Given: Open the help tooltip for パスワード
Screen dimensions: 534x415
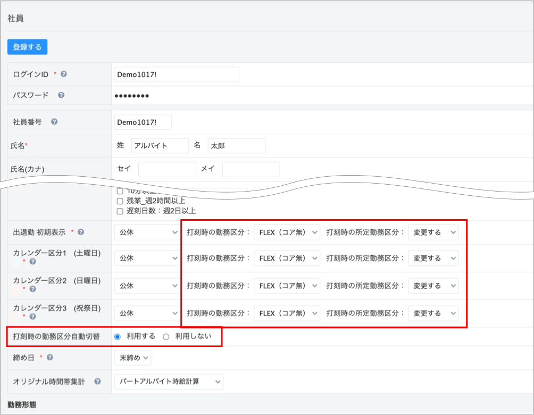Looking at the screenshot, I should [61, 96].
